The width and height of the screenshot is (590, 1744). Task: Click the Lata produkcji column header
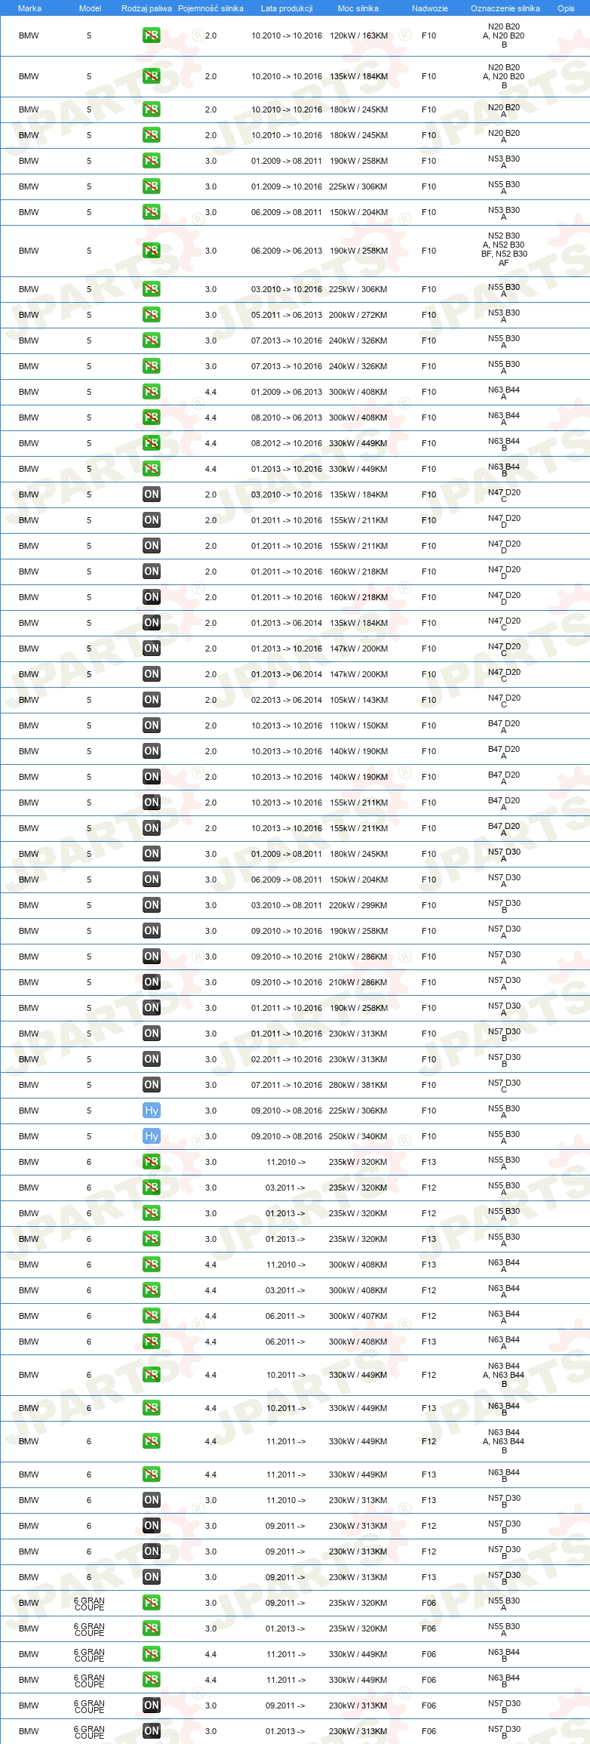[x=287, y=8]
